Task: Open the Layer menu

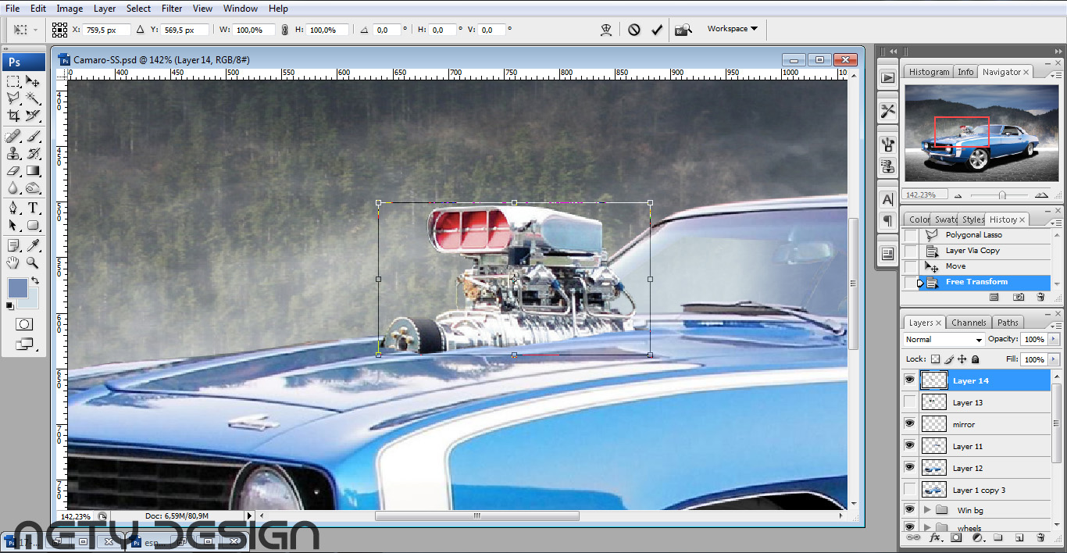Action: pyautogui.click(x=105, y=9)
